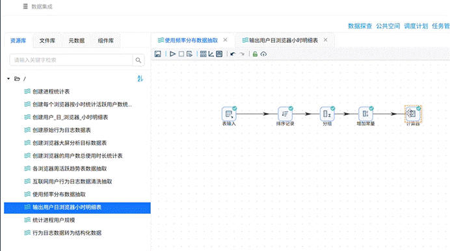Click the run-preview document icon
The width and height of the screenshot is (450, 251).
pyautogui.click(x=189, y=54)
